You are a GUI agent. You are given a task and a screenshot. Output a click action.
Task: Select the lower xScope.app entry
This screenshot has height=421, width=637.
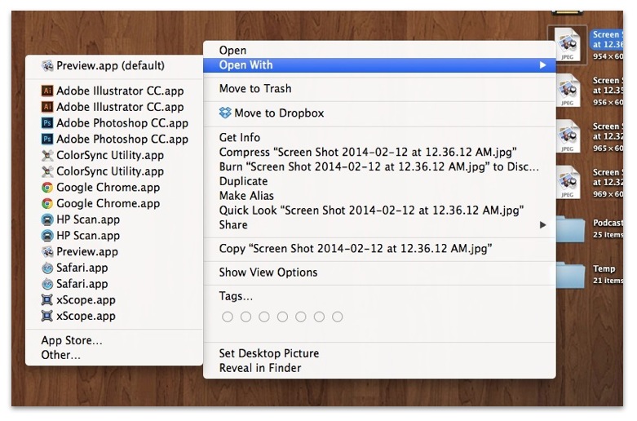(x=113, y=316)
